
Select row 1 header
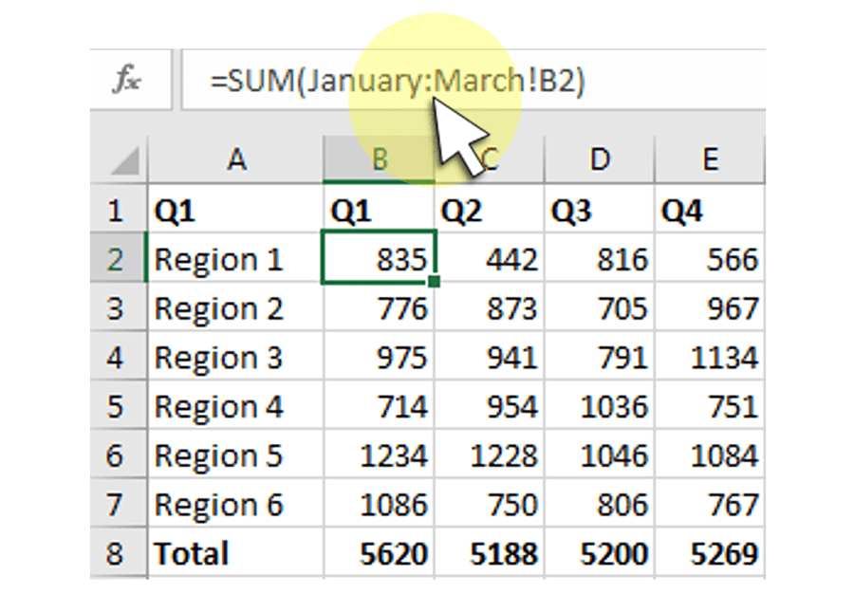(x=117, y=210)
